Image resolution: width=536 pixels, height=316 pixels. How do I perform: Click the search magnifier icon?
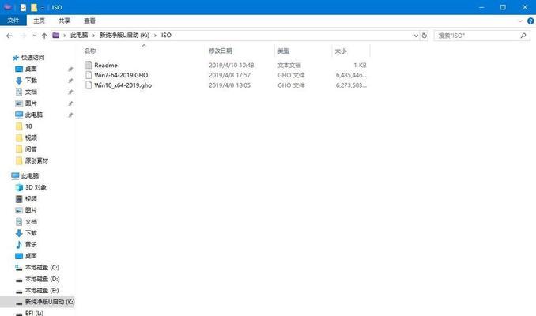[523, 36]
